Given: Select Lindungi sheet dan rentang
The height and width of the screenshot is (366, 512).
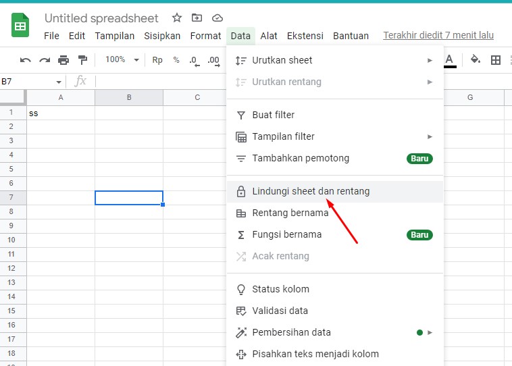Looking at the screenshot, I should (335, 191).
